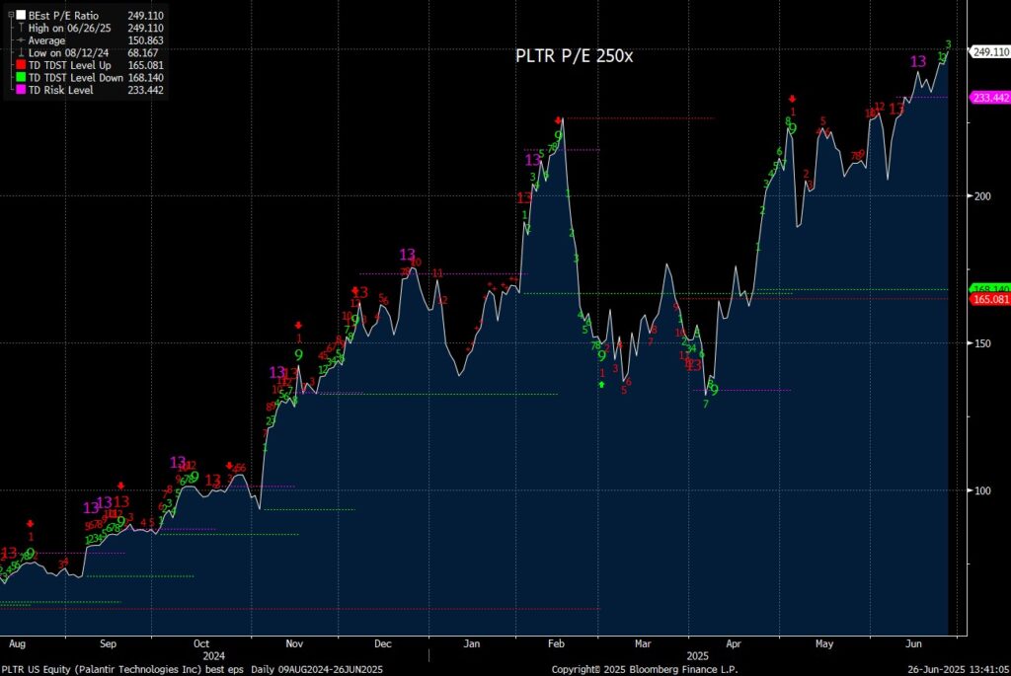Click the High marker icon in the legend

(x=22, y=28)
